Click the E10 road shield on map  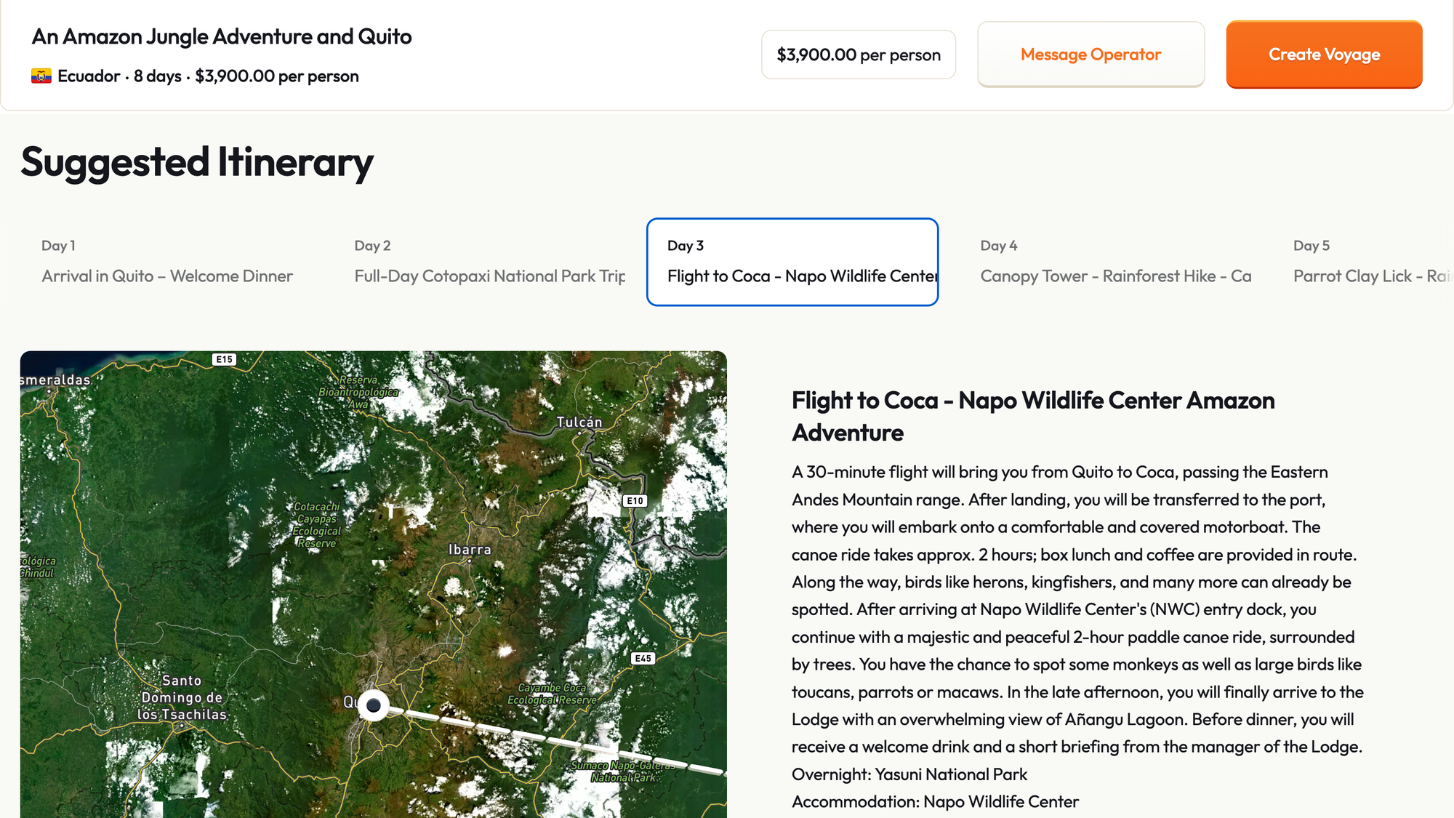tap(635, 500)
